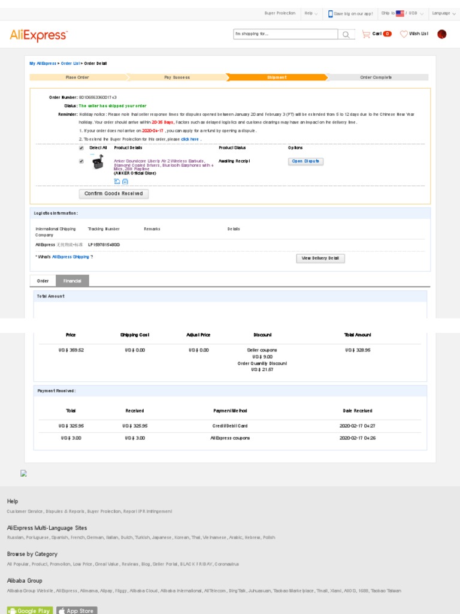Click the Credit/Debit Card payment method
This screenshot has height=614, width=460.
230,426
